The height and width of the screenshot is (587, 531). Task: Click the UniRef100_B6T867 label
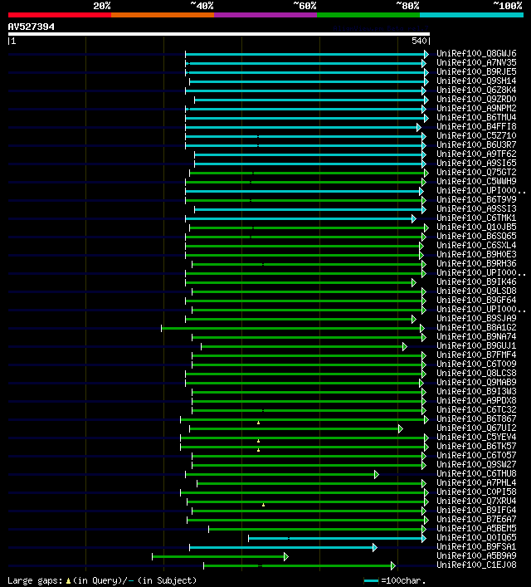coord(476,418)
